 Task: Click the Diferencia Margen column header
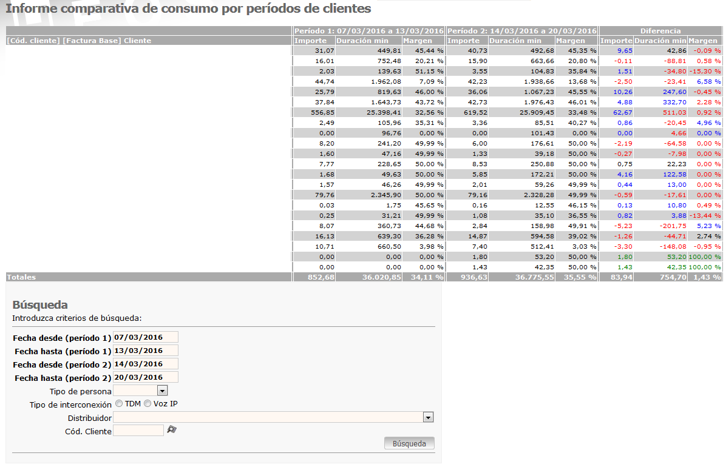tap(705, 41)
